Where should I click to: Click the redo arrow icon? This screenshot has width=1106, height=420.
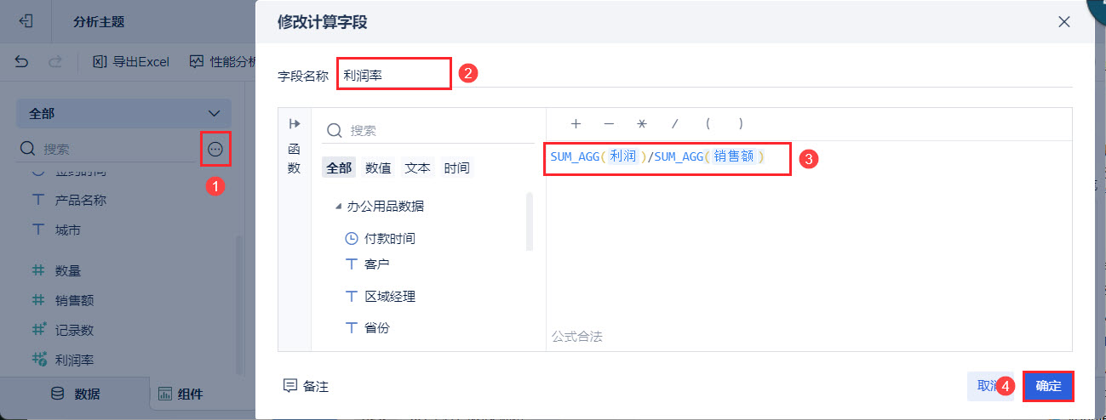[55, 61]
